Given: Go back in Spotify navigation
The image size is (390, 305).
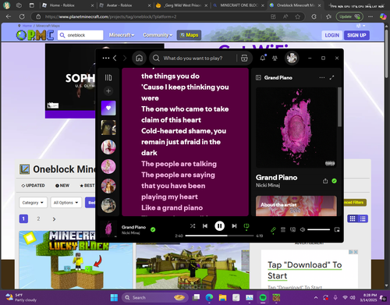Looking at the screenshot, I should (x=115, y=58).
